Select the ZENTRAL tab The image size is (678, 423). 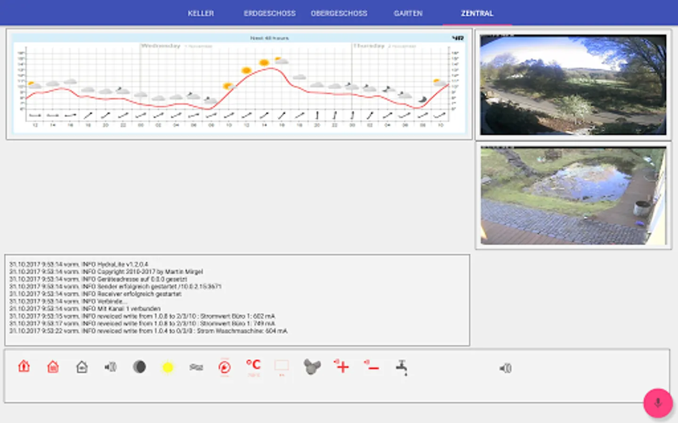tap(477, 13)
